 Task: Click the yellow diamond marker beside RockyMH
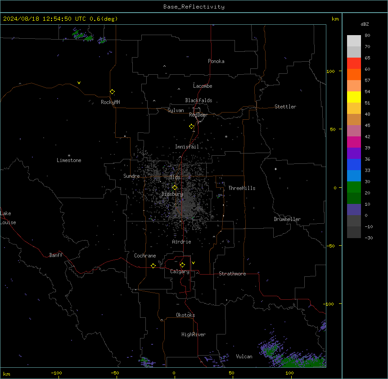(113, 92)
